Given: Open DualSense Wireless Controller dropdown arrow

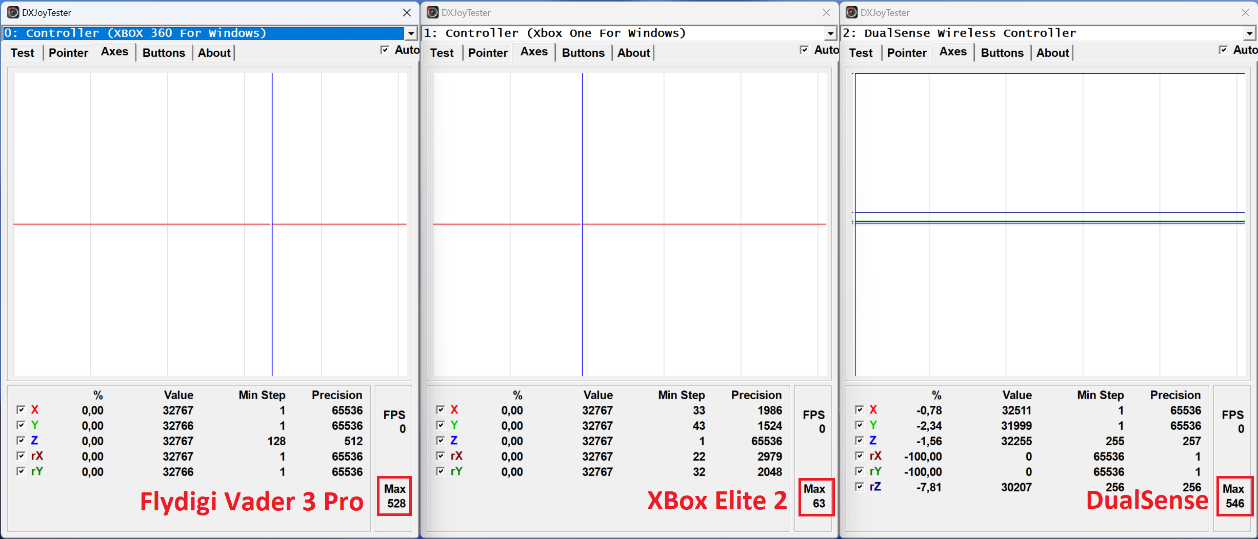Looking at the screenshot, I should point(1249,33).
